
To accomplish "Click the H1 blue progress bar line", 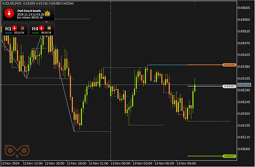I will click(x=8, y=33).
